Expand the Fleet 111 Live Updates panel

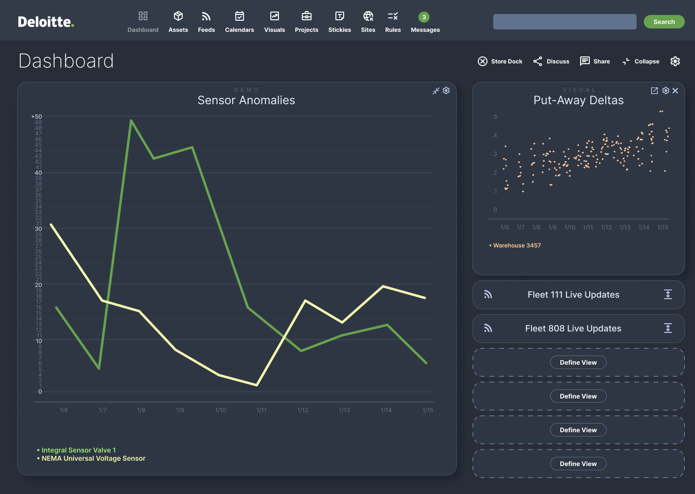pos(668,294)
